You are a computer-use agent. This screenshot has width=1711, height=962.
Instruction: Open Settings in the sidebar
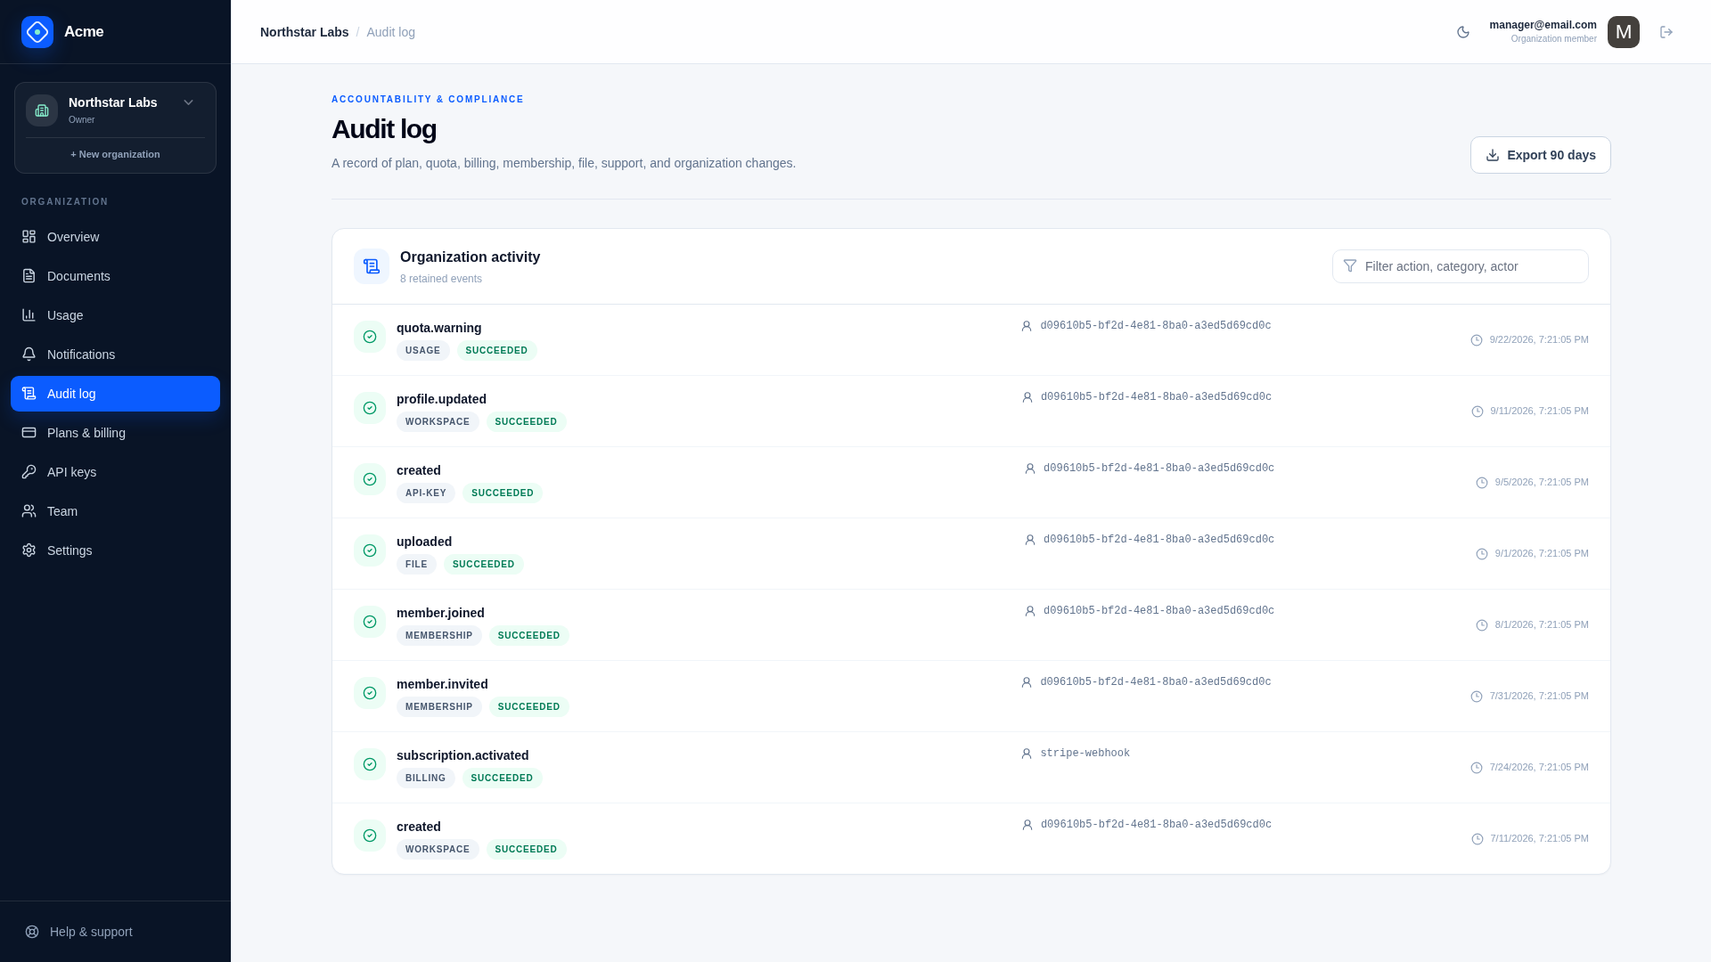pos(115,550)
